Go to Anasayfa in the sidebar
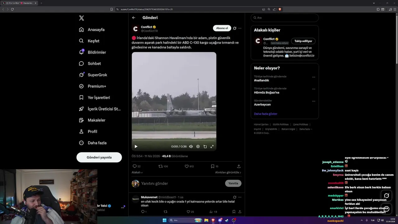 point(92,30)
